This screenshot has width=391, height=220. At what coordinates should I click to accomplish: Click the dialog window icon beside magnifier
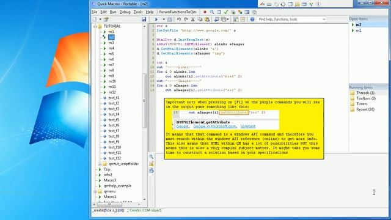click(219, 12)
